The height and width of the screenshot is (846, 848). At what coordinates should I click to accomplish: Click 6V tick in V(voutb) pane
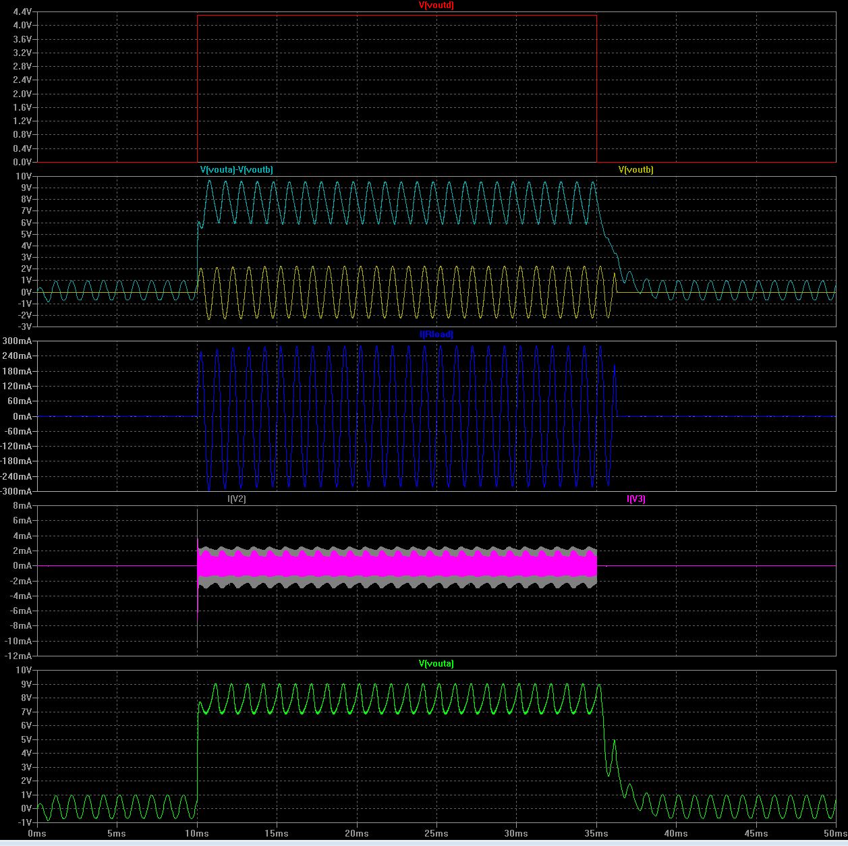[26, 223]
